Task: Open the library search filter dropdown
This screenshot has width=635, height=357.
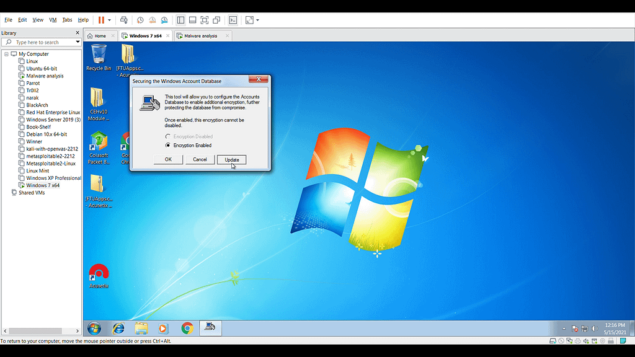Action: 78,42
